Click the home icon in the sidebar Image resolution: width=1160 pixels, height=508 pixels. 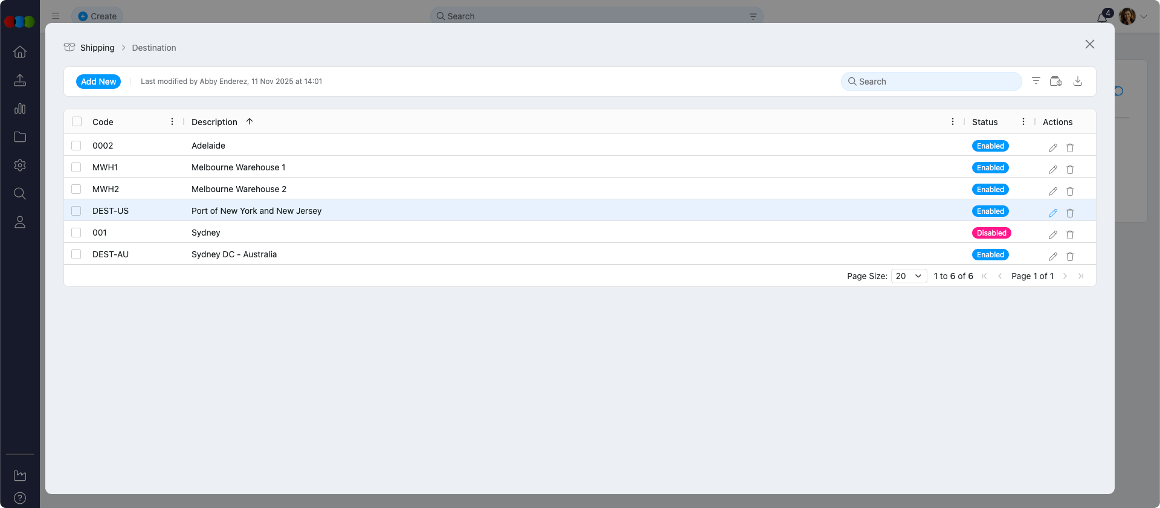point(20,52)
